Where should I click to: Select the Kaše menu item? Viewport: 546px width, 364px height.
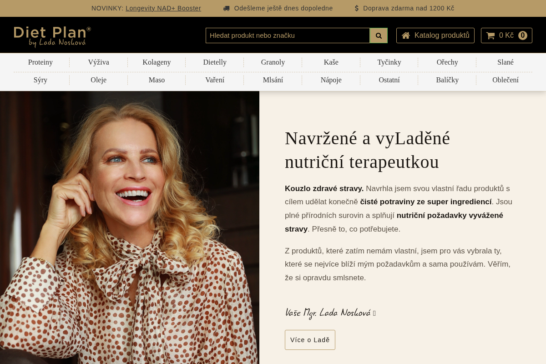point(331,62)
